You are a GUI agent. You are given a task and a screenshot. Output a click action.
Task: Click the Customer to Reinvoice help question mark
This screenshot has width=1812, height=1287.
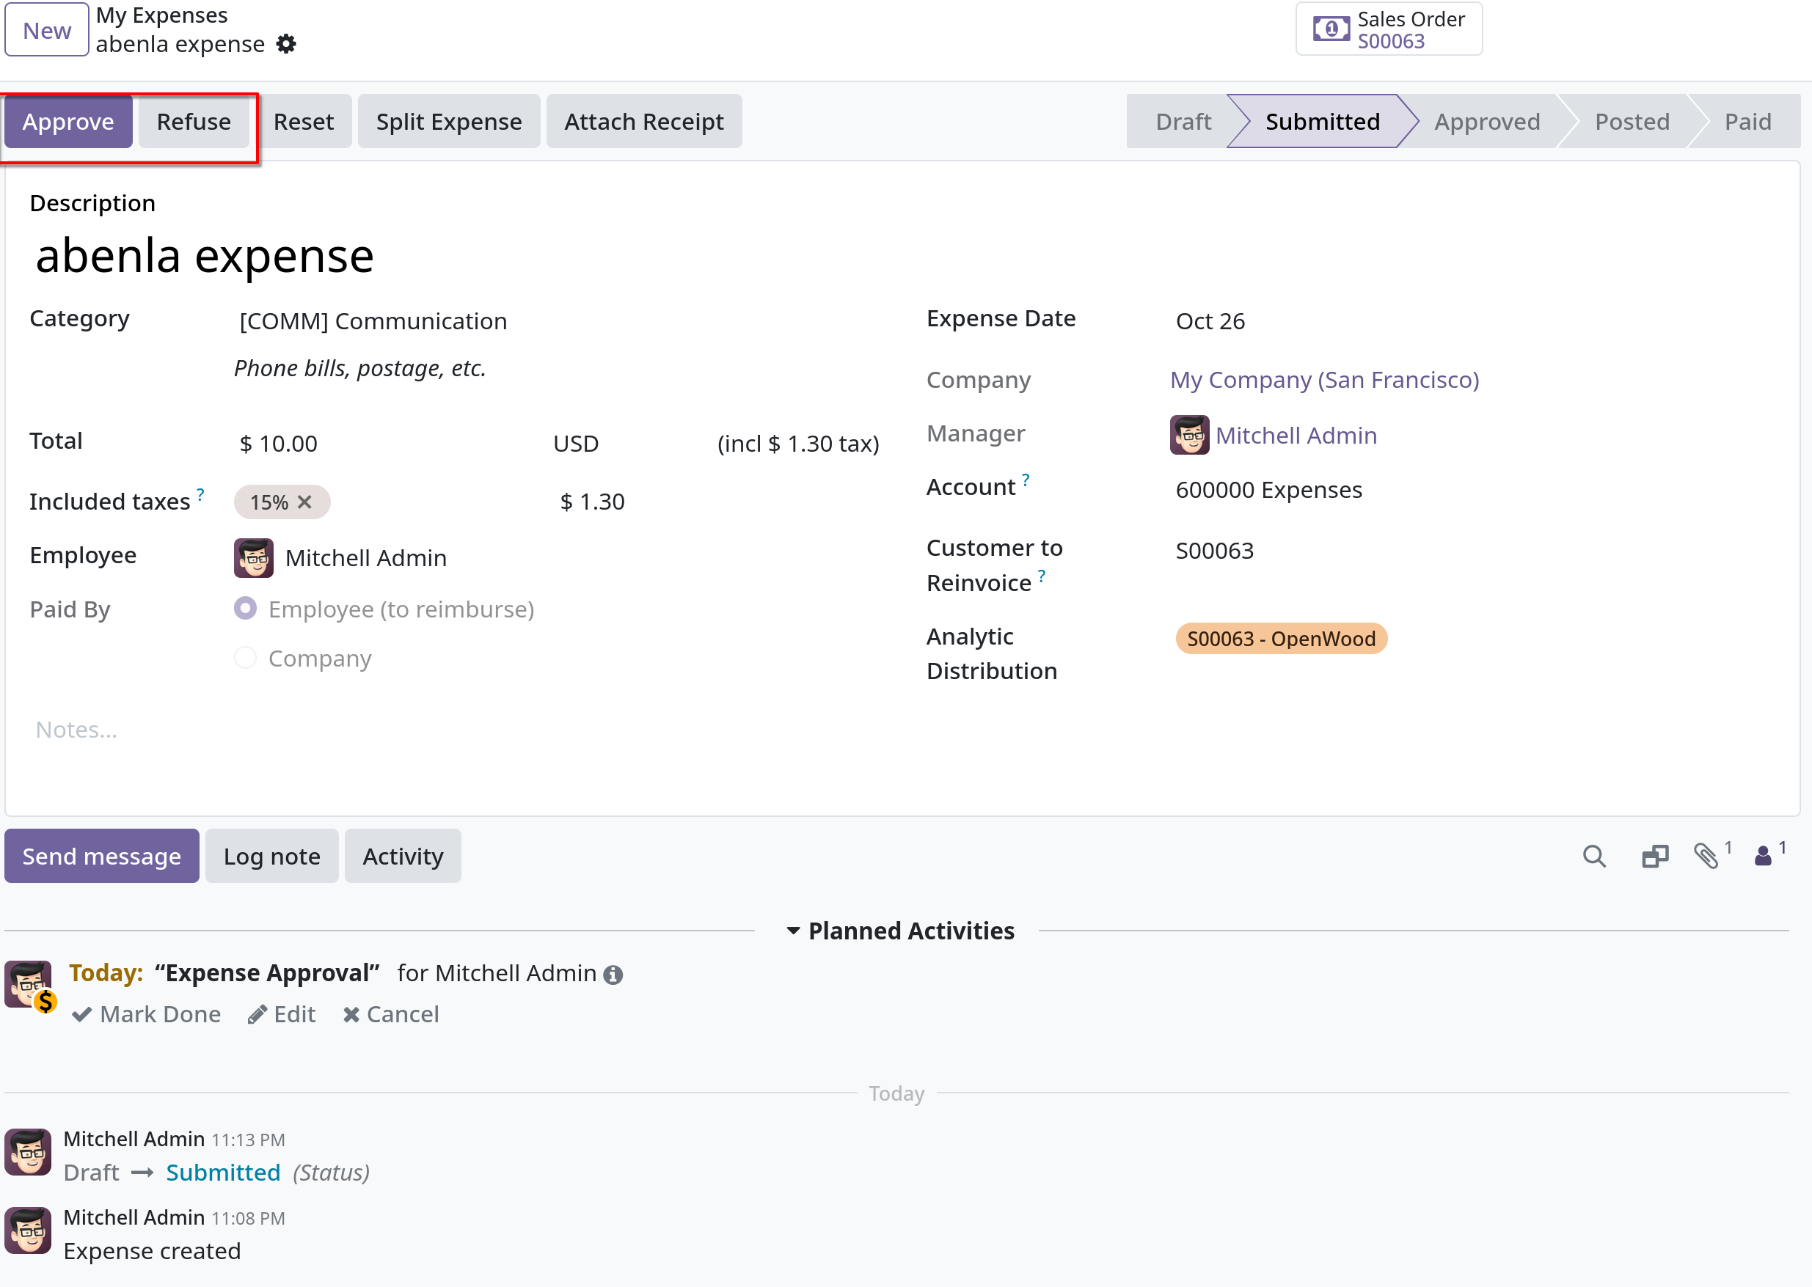point(1042,576)
